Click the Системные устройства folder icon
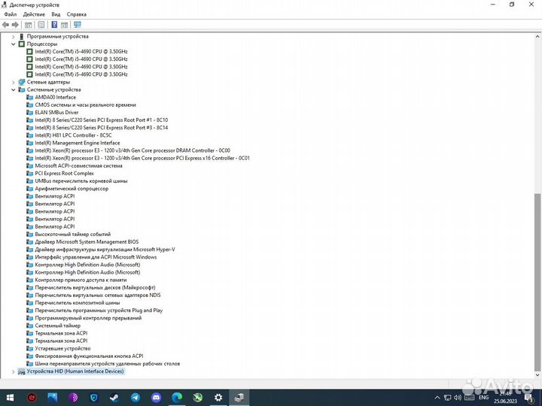This screenshot has height=406, width=542. pos(22,89)
